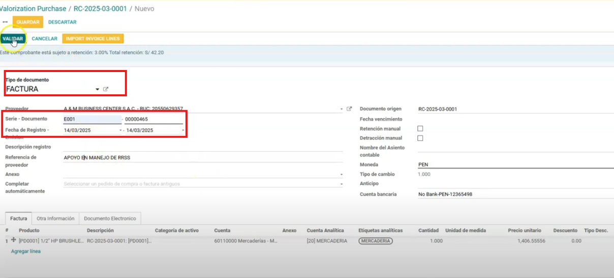This screenshot has width=614, height=278.
Task: Expand the Proveedor dropdown arrow
Action: coord(342,109)
